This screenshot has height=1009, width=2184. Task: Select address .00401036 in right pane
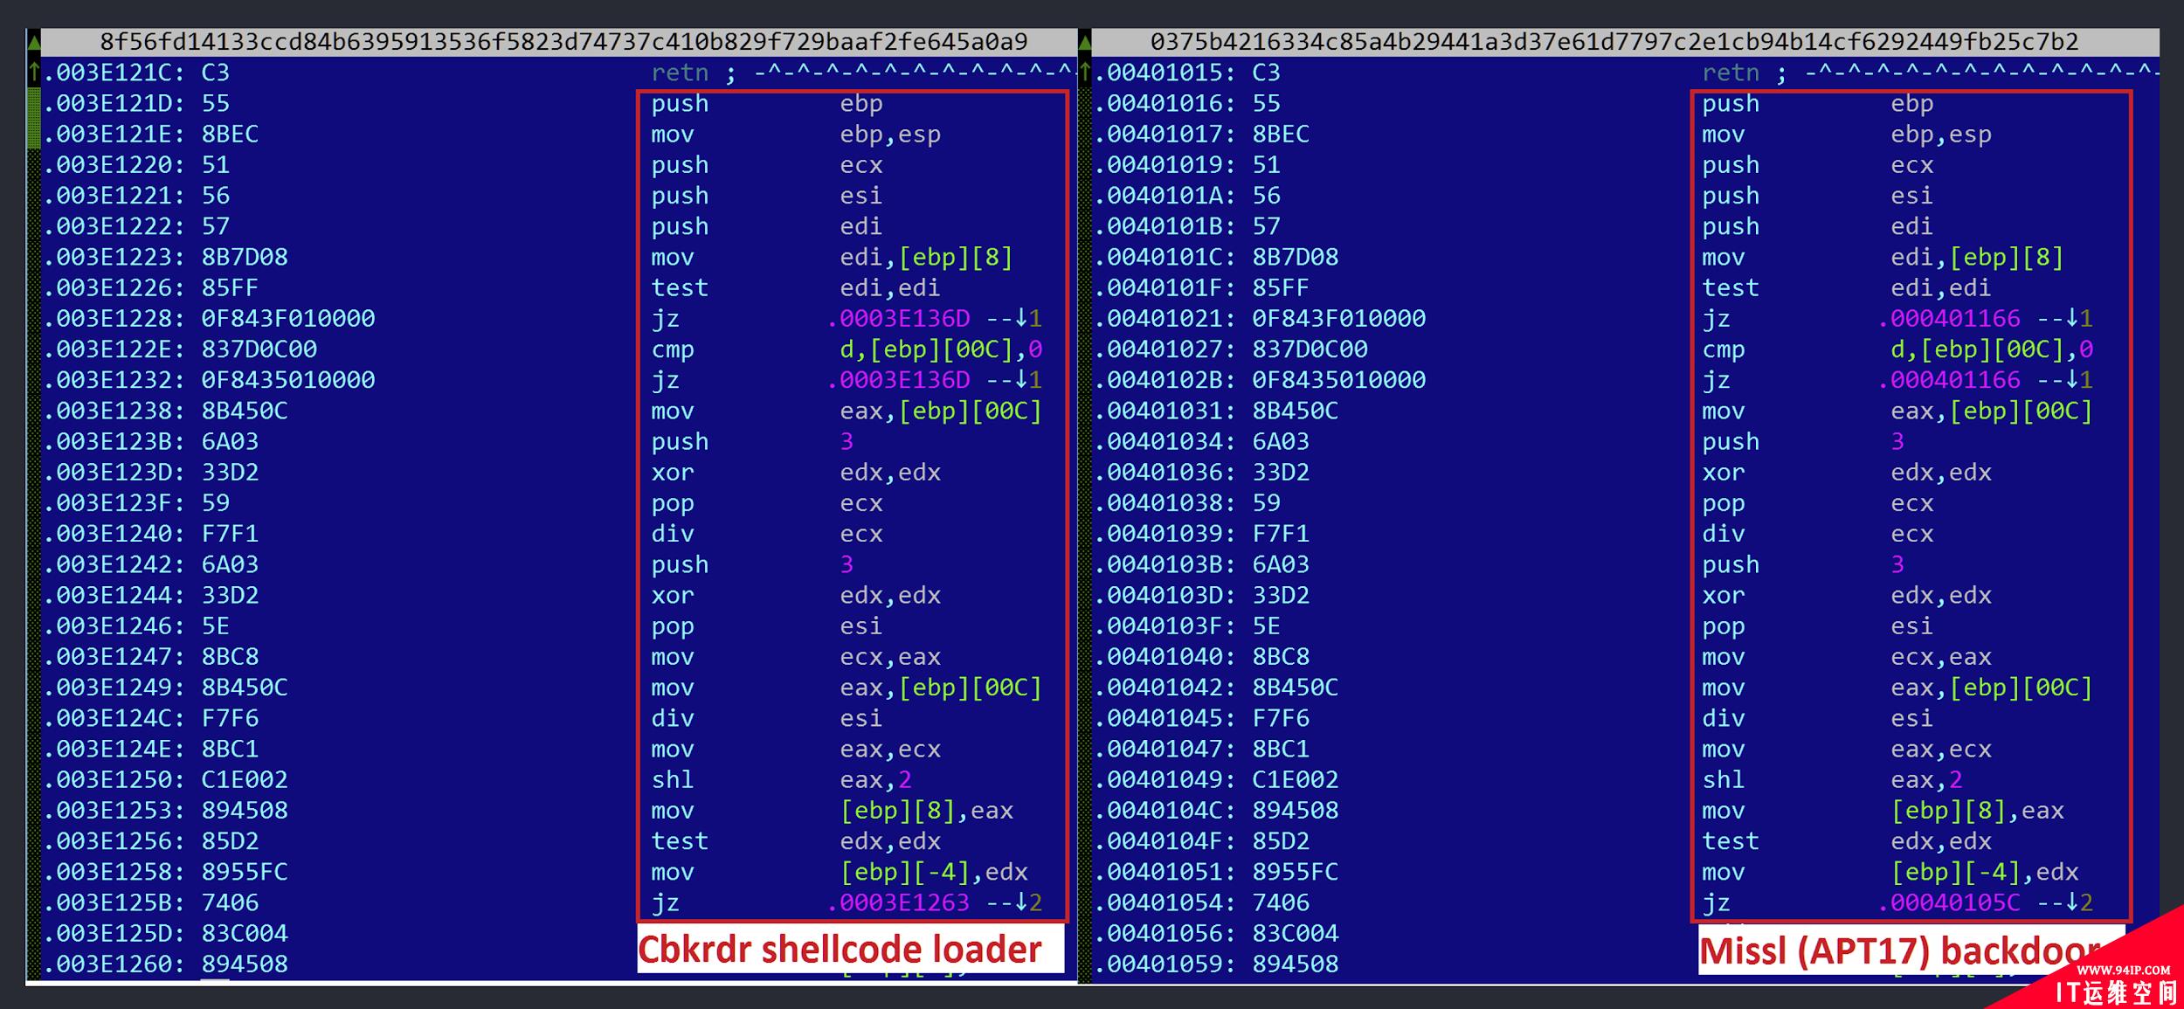coord(1165,472)
